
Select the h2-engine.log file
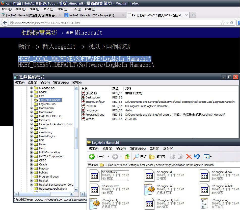219,203
